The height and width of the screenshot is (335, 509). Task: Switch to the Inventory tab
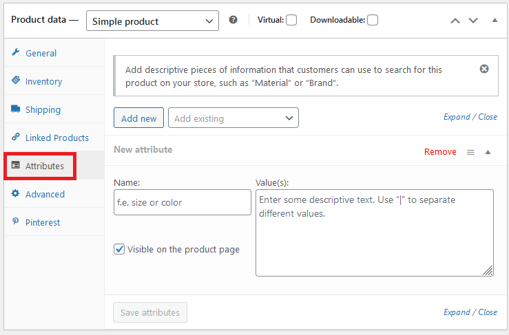43,81
